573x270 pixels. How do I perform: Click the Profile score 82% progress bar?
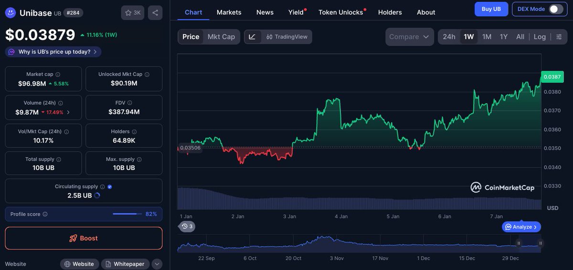click(x=127, y=214)
